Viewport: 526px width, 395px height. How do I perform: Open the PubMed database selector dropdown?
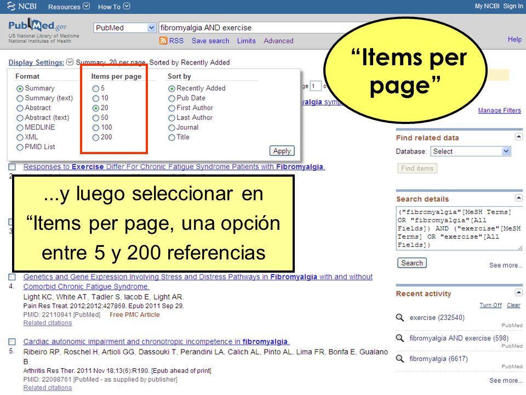124,27
